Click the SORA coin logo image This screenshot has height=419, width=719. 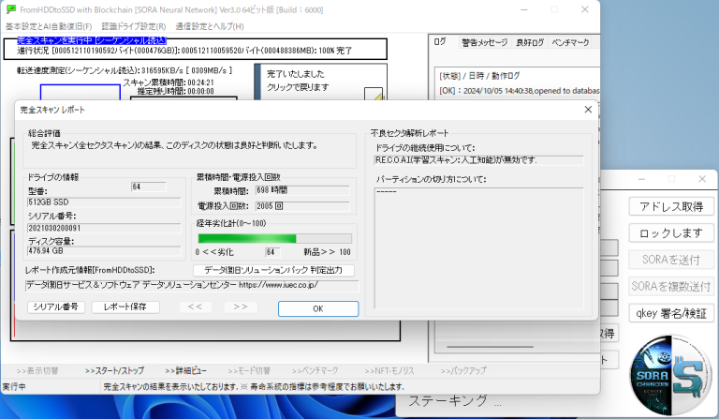pos(670,376)
